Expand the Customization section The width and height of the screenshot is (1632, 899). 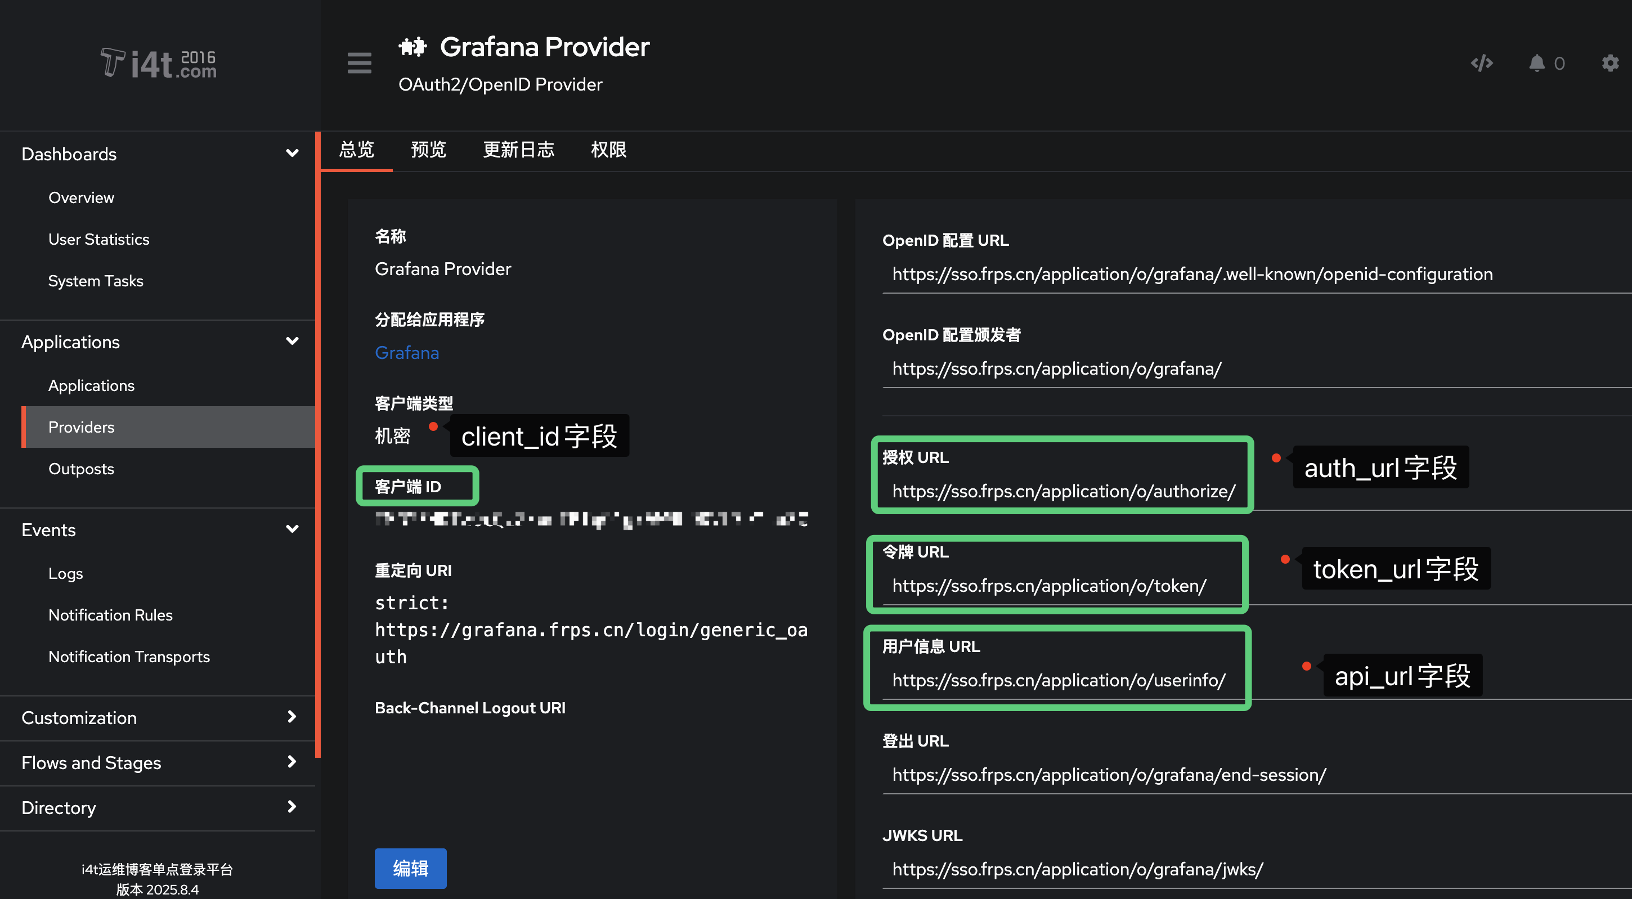292,717
